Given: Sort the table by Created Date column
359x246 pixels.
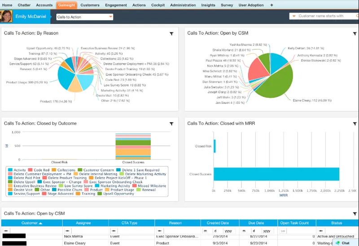Looking at the screenshot, I should pos(218,223).
